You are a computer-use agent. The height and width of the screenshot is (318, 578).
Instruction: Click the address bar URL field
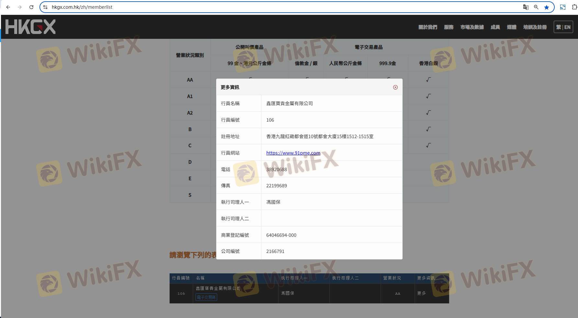click(259, 7)
